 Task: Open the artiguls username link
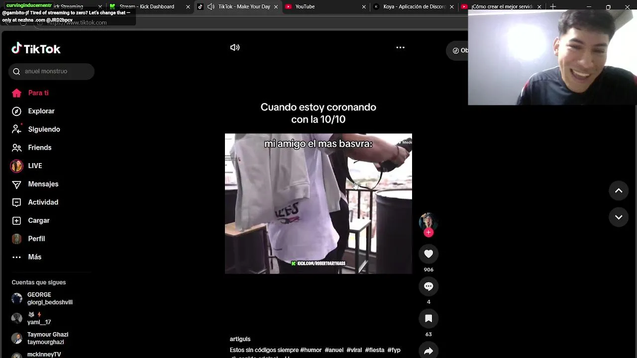pos(240,339)
